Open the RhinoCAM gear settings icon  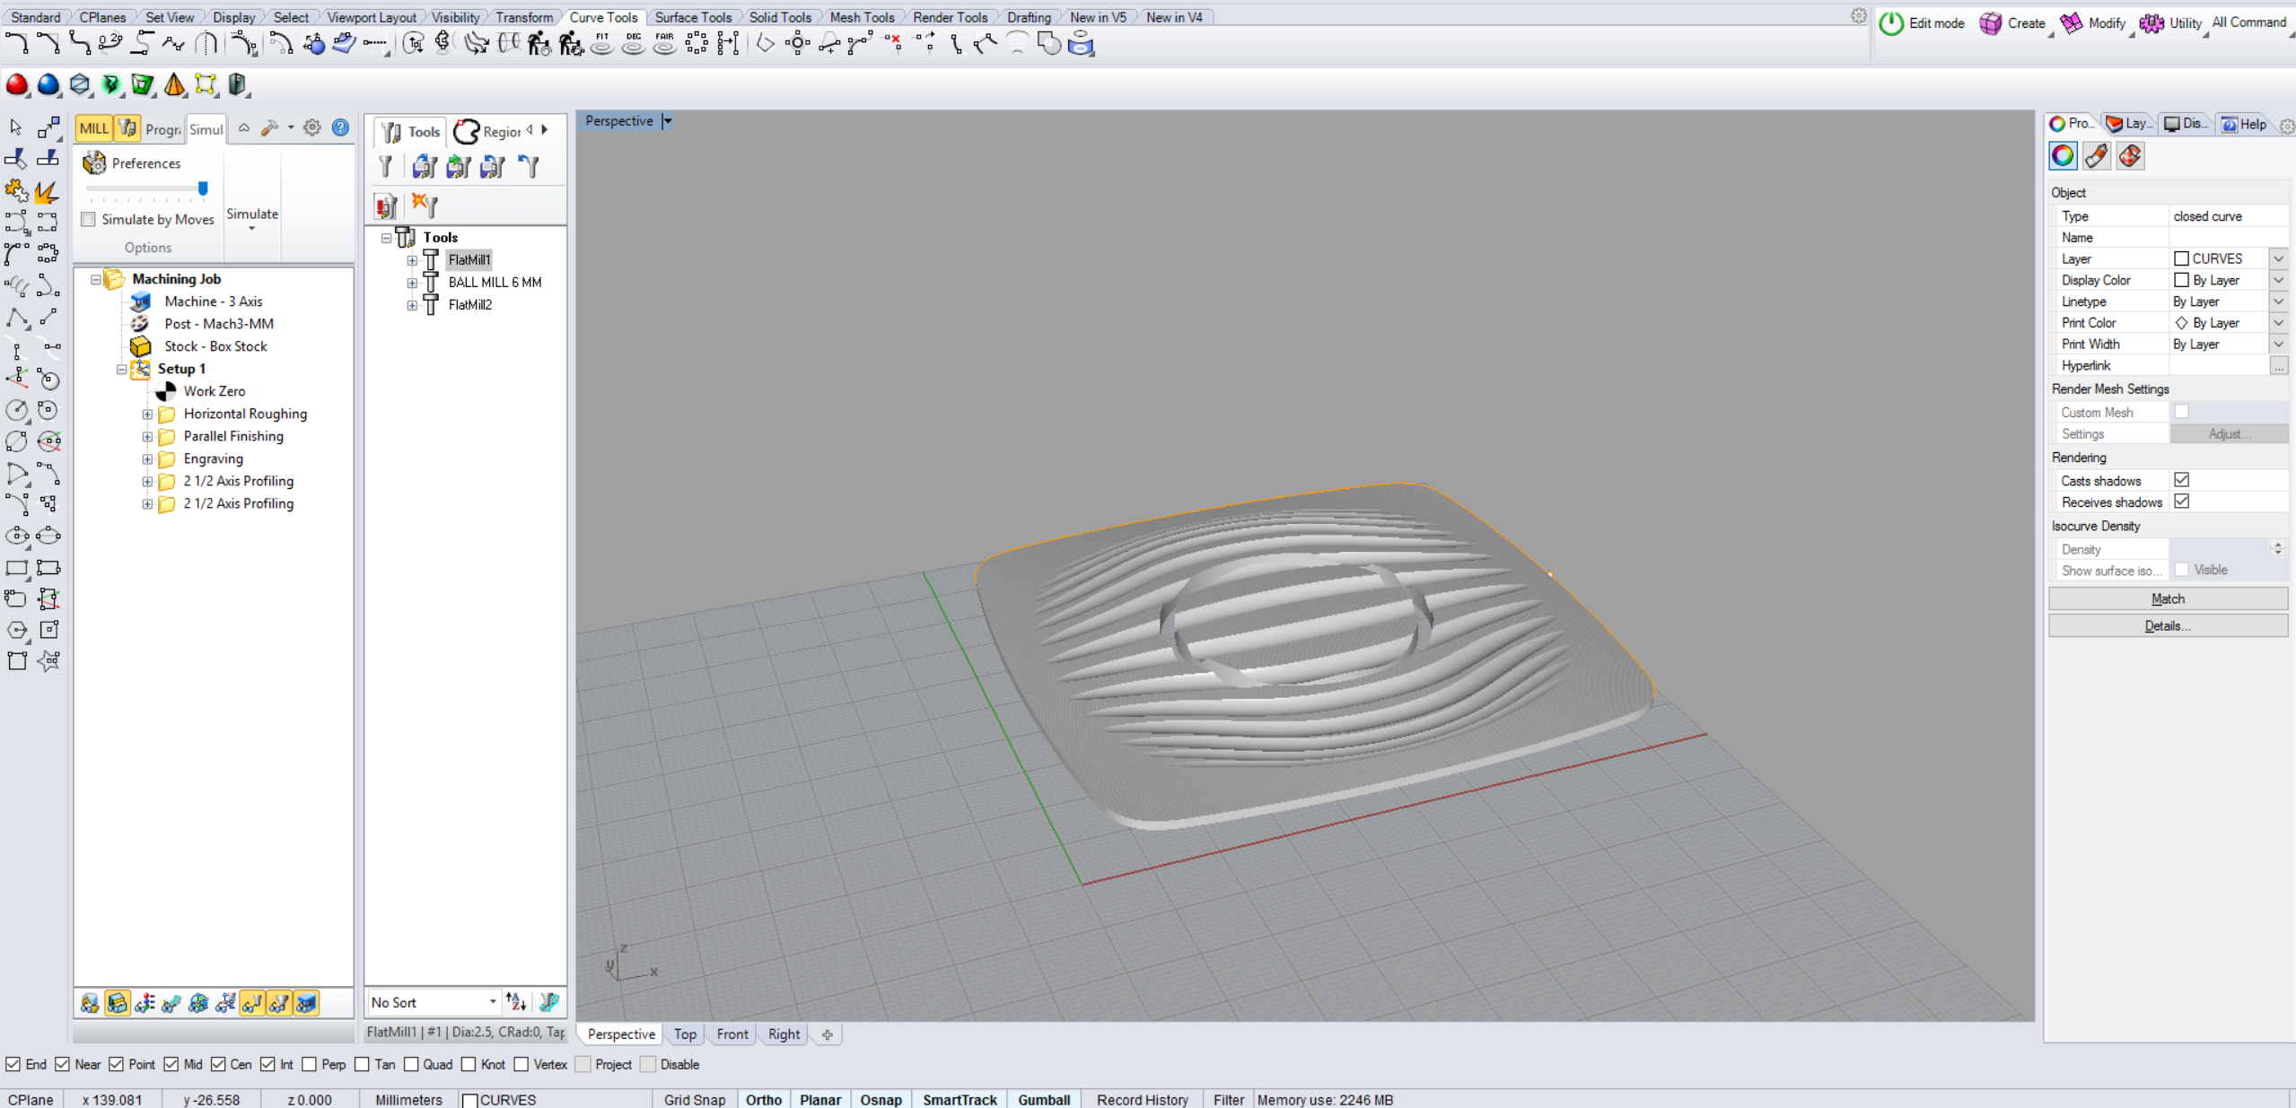tap(312, 127)
